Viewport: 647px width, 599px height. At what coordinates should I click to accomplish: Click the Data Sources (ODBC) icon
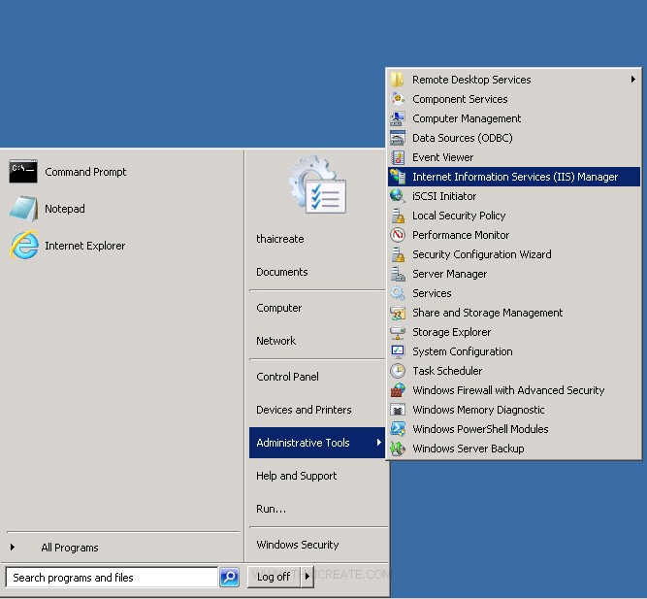coord(398,138)
